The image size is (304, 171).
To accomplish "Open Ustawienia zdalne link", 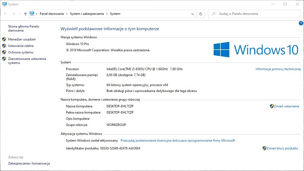I will 21,46.
